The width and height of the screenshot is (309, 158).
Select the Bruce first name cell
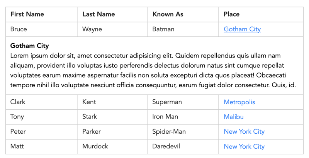42,29
